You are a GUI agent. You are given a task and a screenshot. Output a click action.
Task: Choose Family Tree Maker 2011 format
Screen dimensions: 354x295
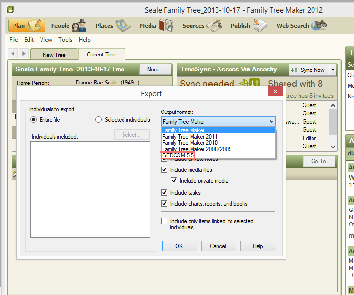tap(218, 137)
